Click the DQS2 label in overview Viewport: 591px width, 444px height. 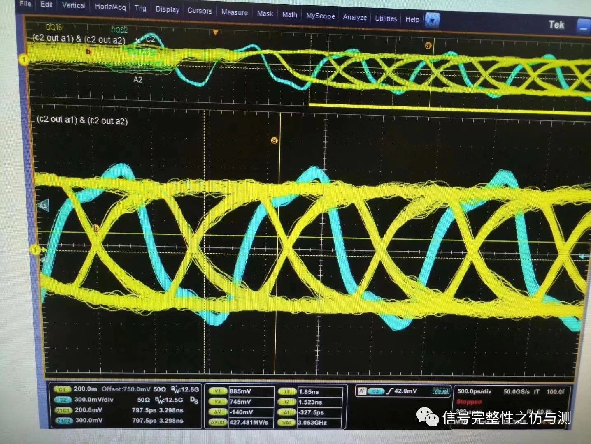[119, 30]
